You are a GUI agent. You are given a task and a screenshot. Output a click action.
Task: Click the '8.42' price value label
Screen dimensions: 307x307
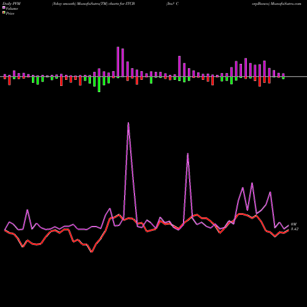click(295, 229)
